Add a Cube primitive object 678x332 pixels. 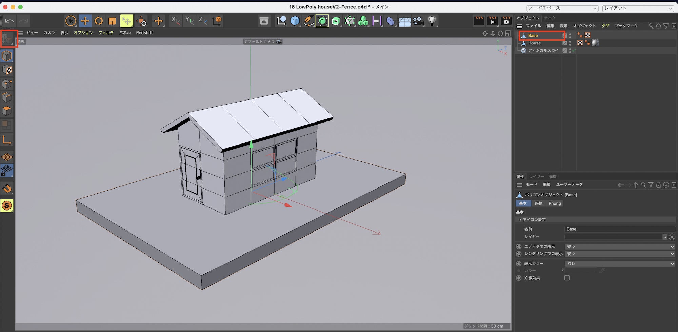pos(295,21)
